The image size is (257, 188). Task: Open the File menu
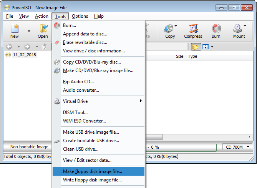click(x=10, y=16)
